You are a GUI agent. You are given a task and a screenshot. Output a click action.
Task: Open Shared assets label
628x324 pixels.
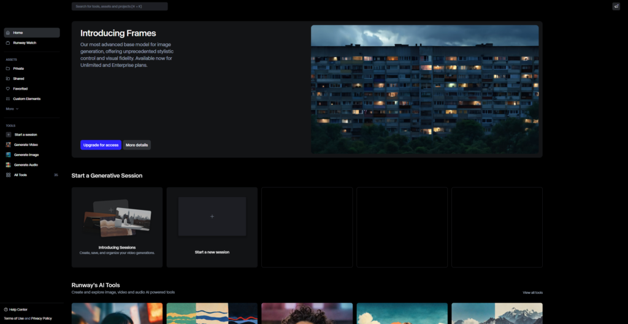point(19,79)
